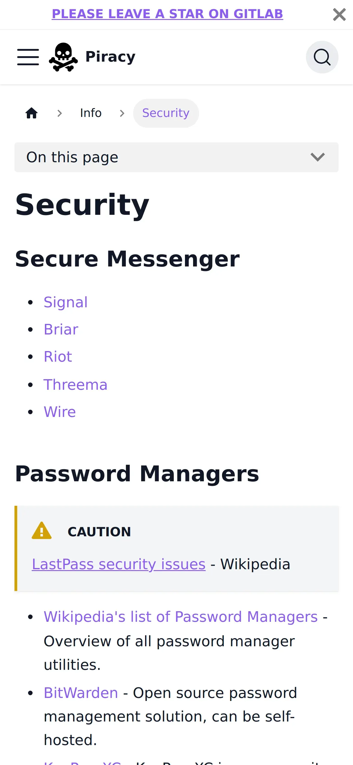Open LastPass security issues link
353x765 pixels.
click(119, 564)
